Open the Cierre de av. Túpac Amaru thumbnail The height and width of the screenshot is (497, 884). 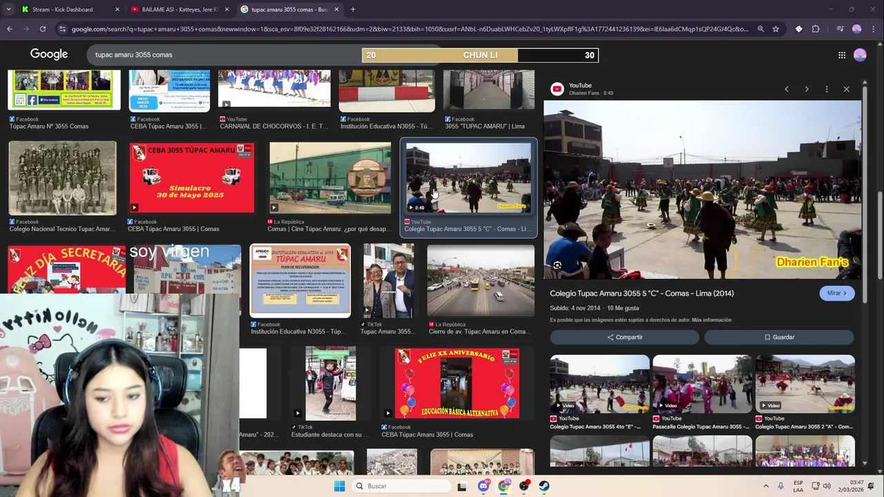point(481,280)
